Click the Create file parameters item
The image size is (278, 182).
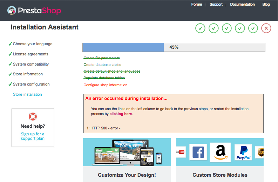coord(102,58)
